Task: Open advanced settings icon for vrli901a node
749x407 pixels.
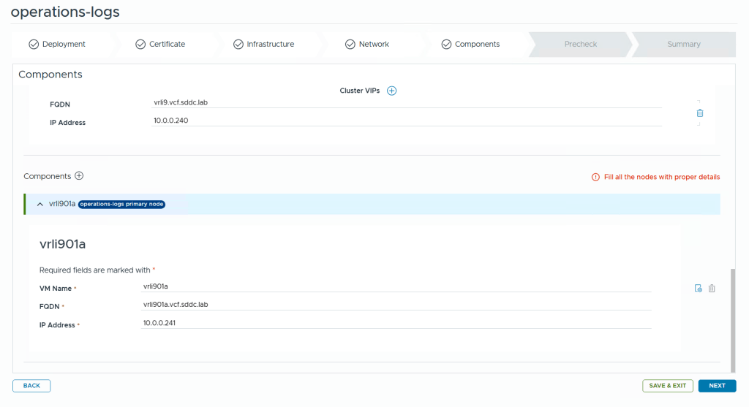Action: click(x=699, y=289)
